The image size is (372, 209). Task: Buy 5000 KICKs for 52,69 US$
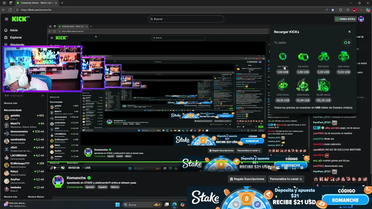coord(303,100)
